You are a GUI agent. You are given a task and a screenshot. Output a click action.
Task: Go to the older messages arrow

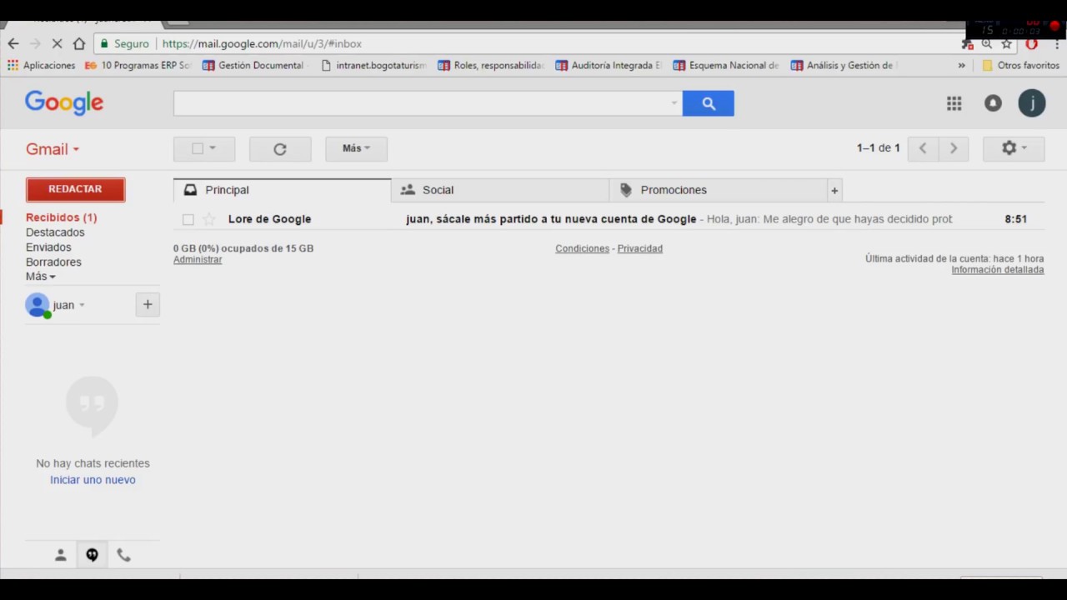pyautogui.click(x=954, y=148)
